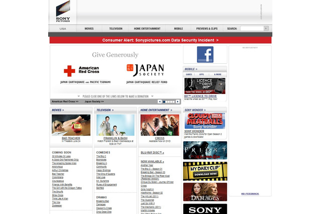Follow the American Red Cross >> link
Image resolution: width=321 pixels, height=214 pixels.
65,101
